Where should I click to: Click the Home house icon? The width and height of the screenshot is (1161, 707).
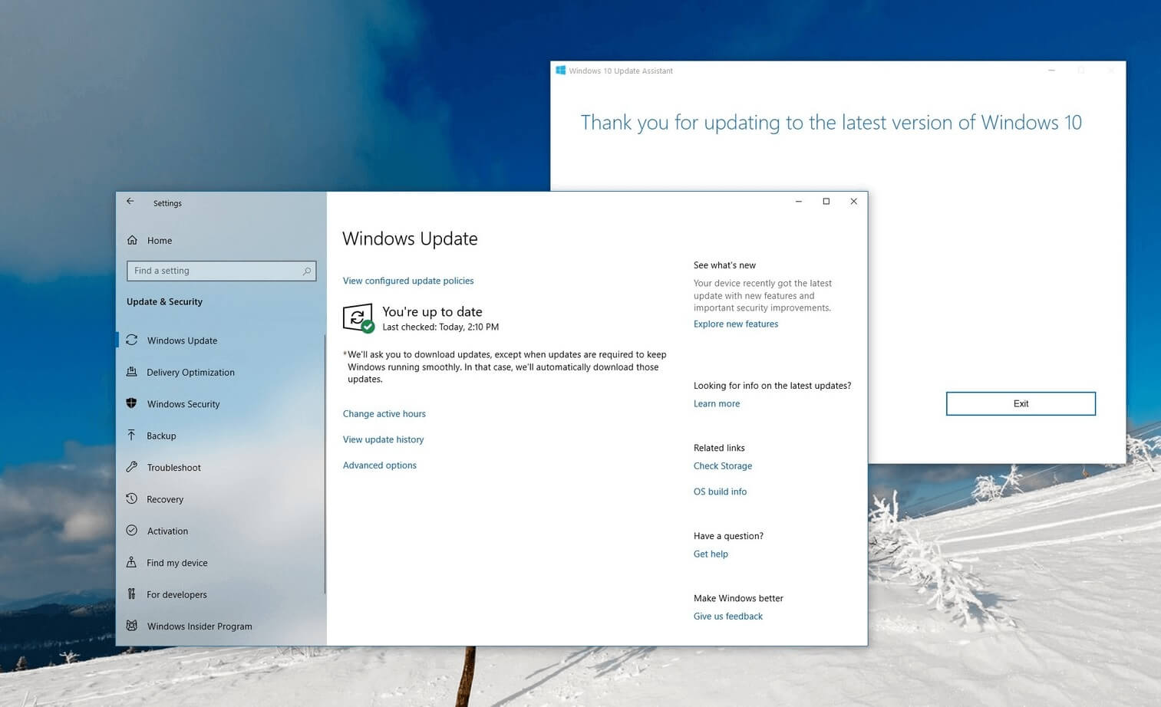click(x=132, y=240)
